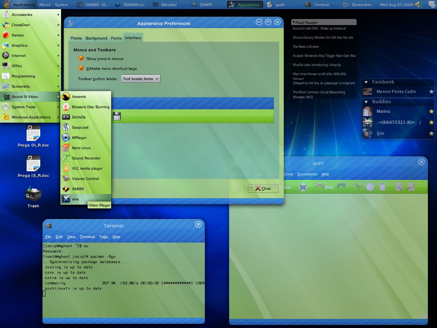437x328 pixels.
Task: Close the Appearance Preferences dialog with the Close button
Action: [263, 189]
